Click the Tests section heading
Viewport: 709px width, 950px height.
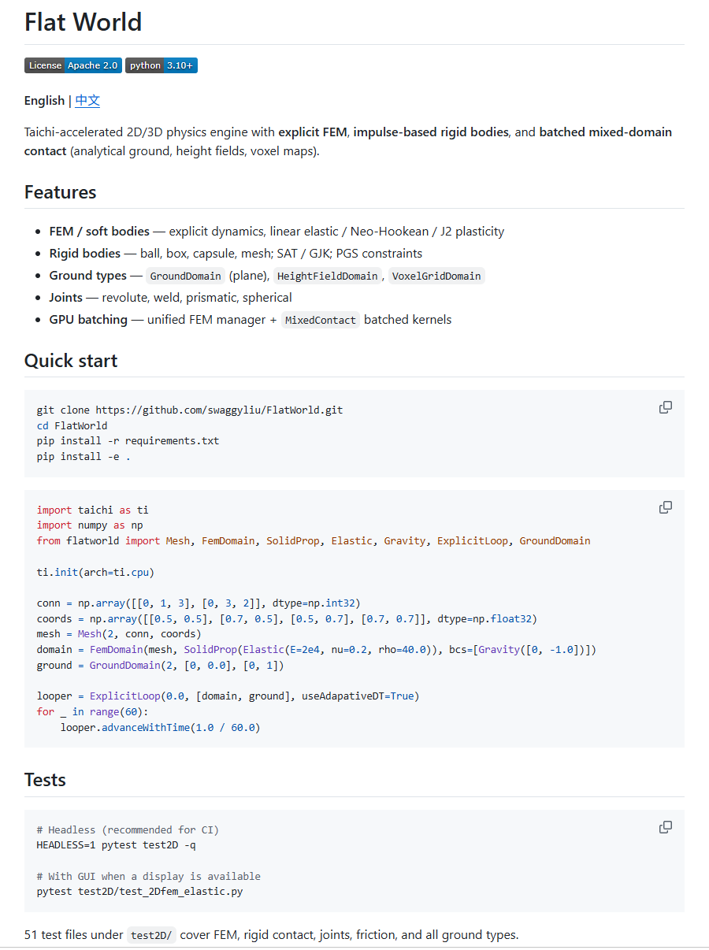45,780
